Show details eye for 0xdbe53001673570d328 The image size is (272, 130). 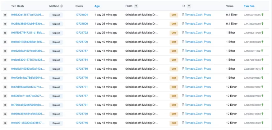click(5, 60)
